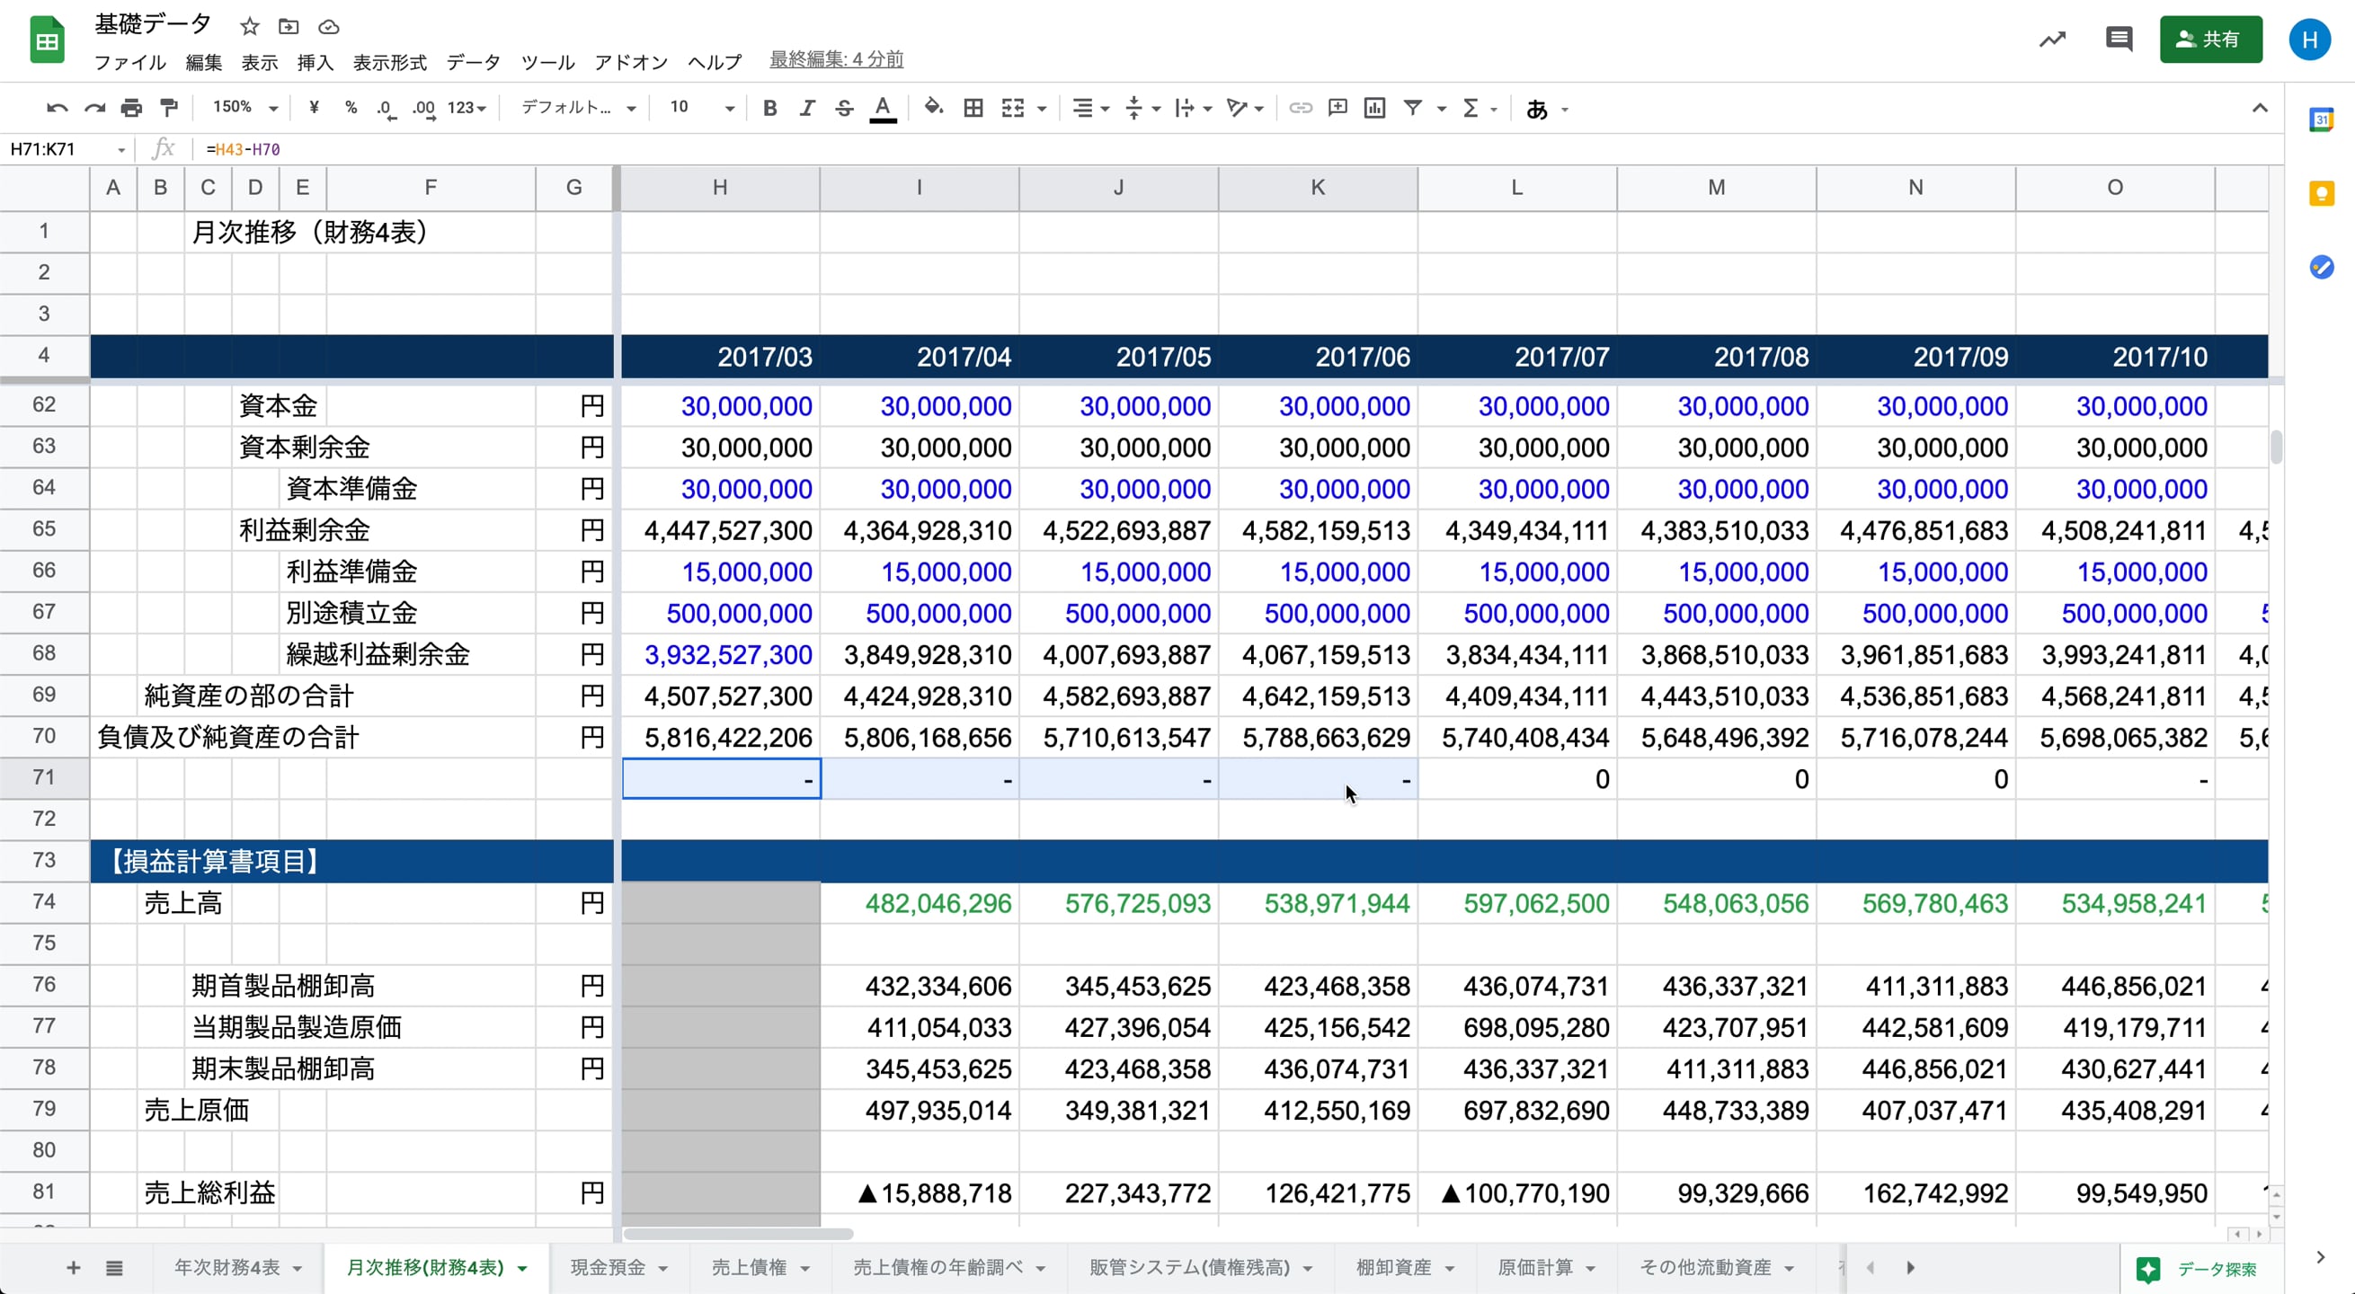The image size is (2355, 1294).
Task: Open Google Calendar side panel
Action: 2321,120
